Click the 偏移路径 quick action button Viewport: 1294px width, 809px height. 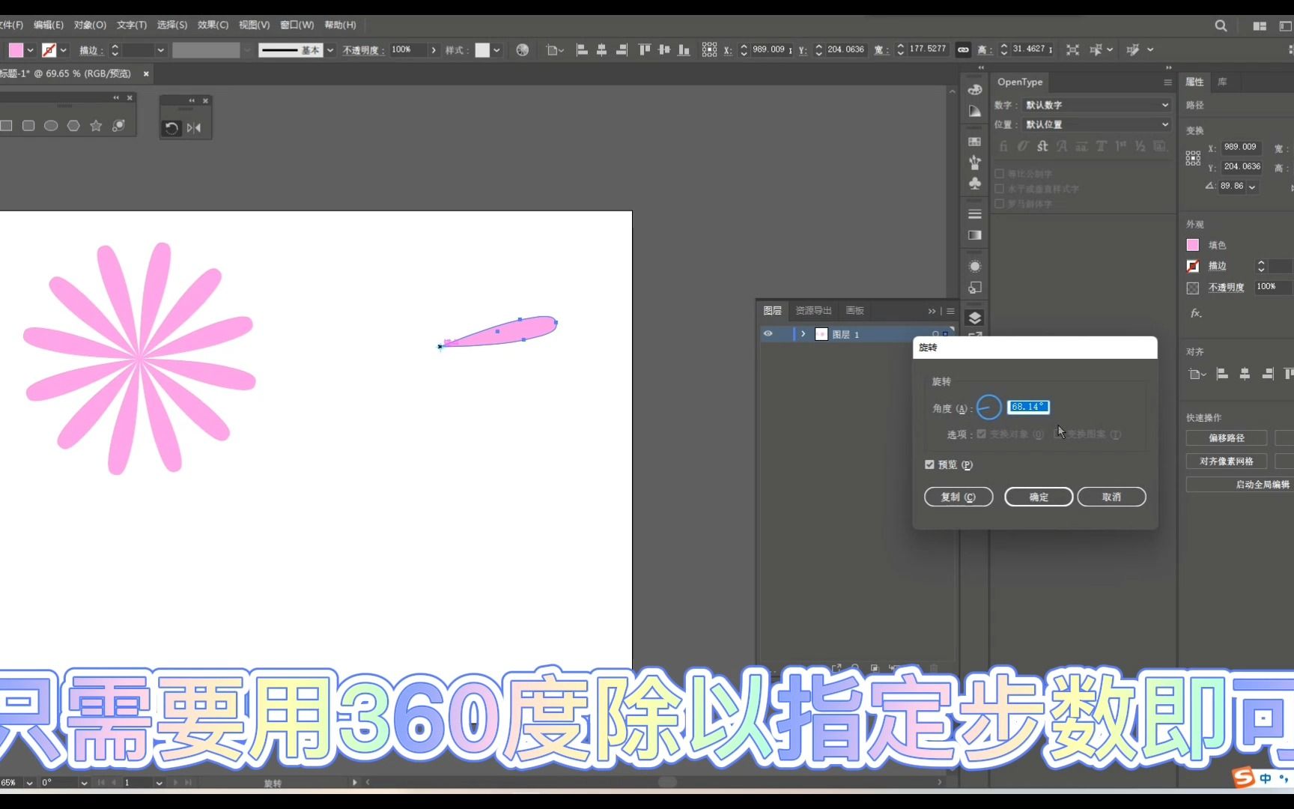1226,437
